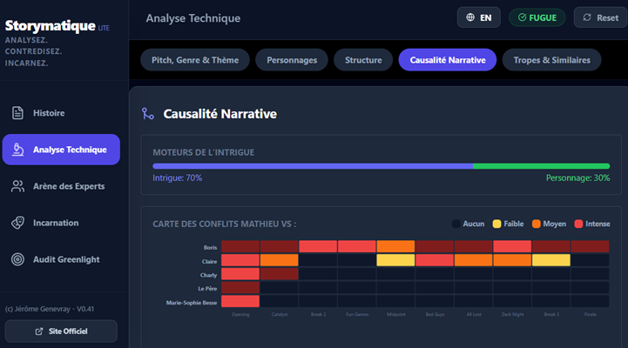Screen dimensions: 628x348
Task: Click the Histoire document icon
Action: click(x=17, y=113)
